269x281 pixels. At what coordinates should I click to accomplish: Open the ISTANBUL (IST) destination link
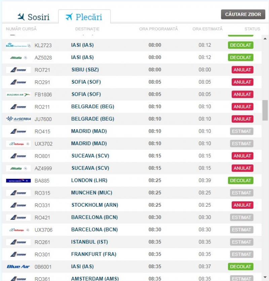click(89, 242)
